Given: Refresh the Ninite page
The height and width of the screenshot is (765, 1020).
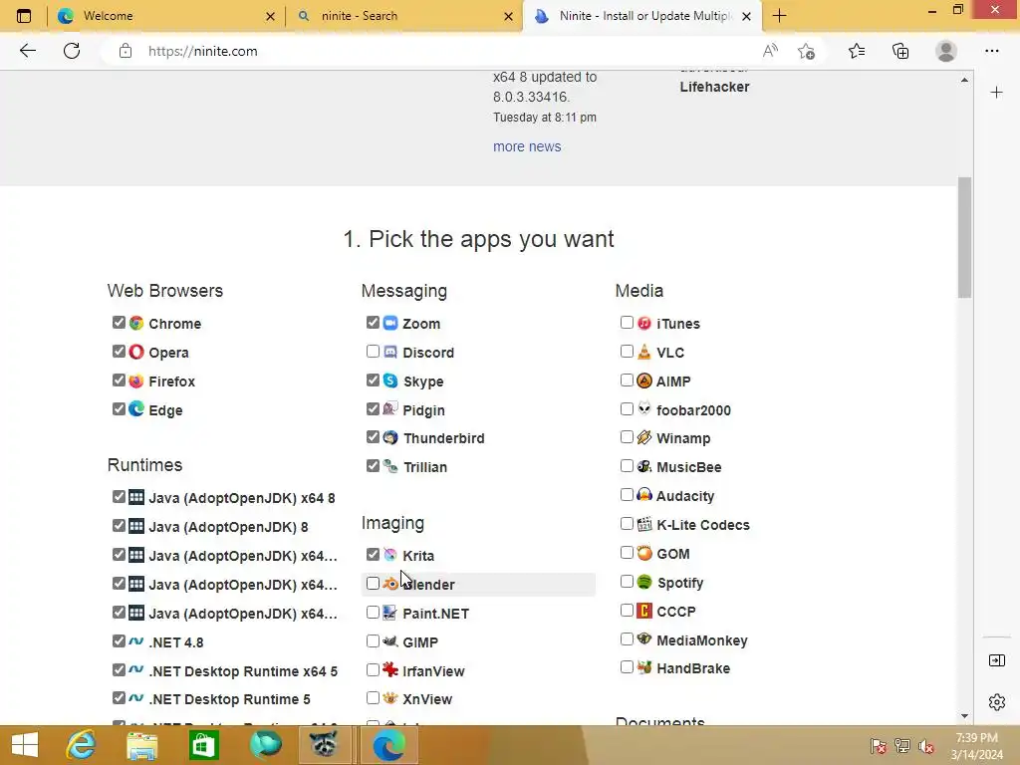Looking at the screenshot, I should pyautogui.click(x=72, y=51).
